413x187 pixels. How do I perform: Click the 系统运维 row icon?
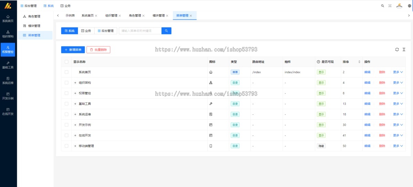point(211,114)
